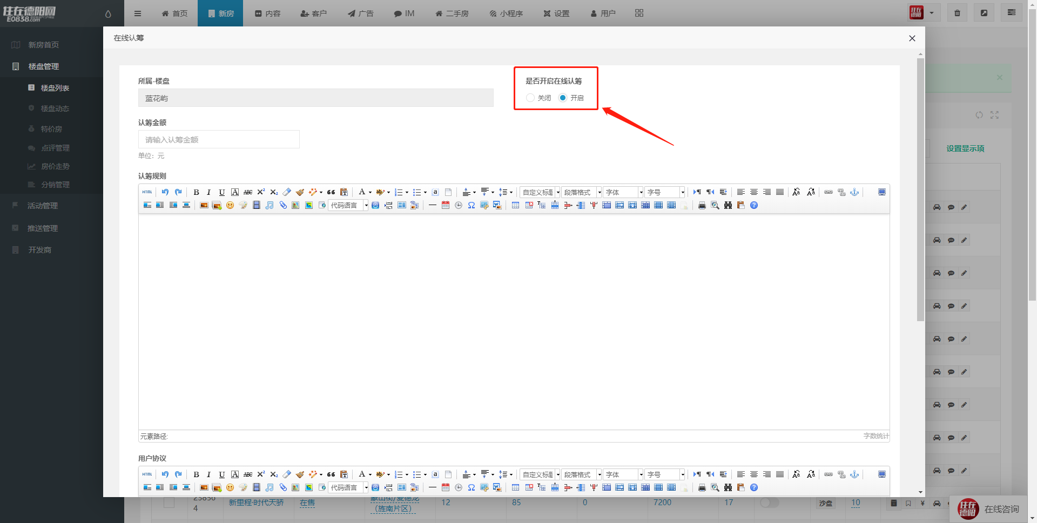The width and height of the screenshot is (1037, 523).
Task: Open the 新里程·时代天骄 link
Action: click(256, 502)
